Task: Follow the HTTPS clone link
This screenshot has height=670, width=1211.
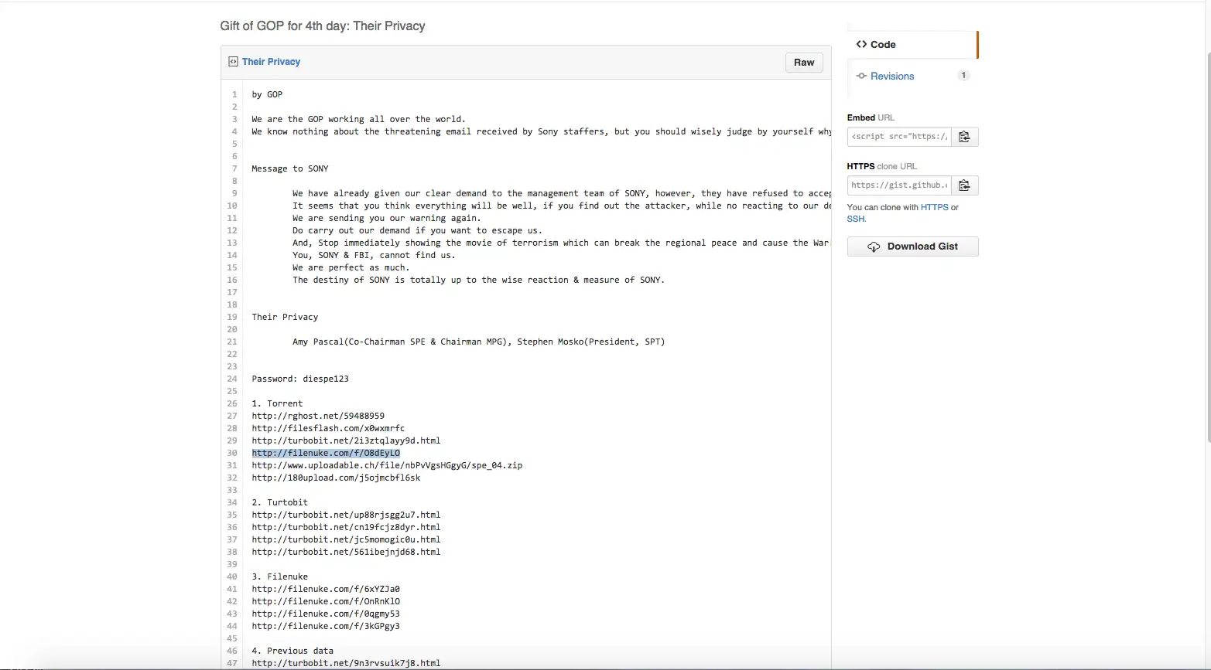Action: [934, 207]
